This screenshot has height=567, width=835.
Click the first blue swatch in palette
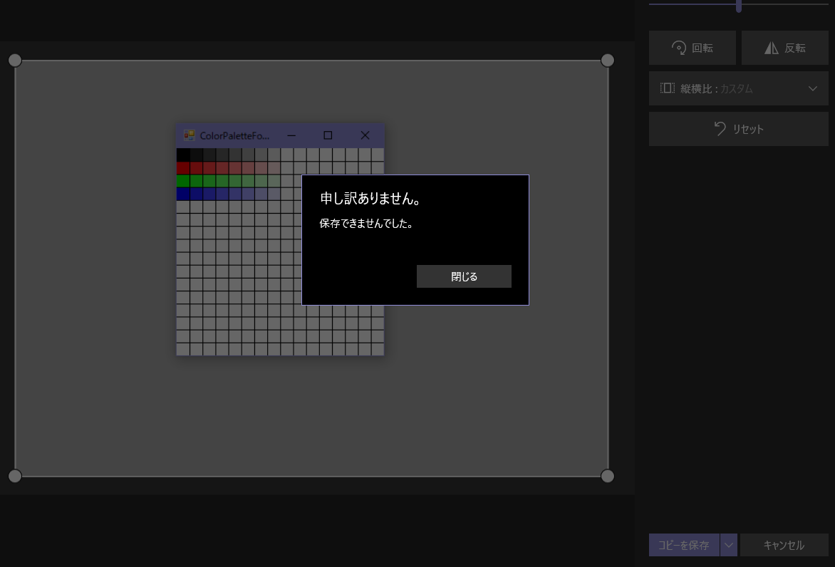(x=183, y=194)
